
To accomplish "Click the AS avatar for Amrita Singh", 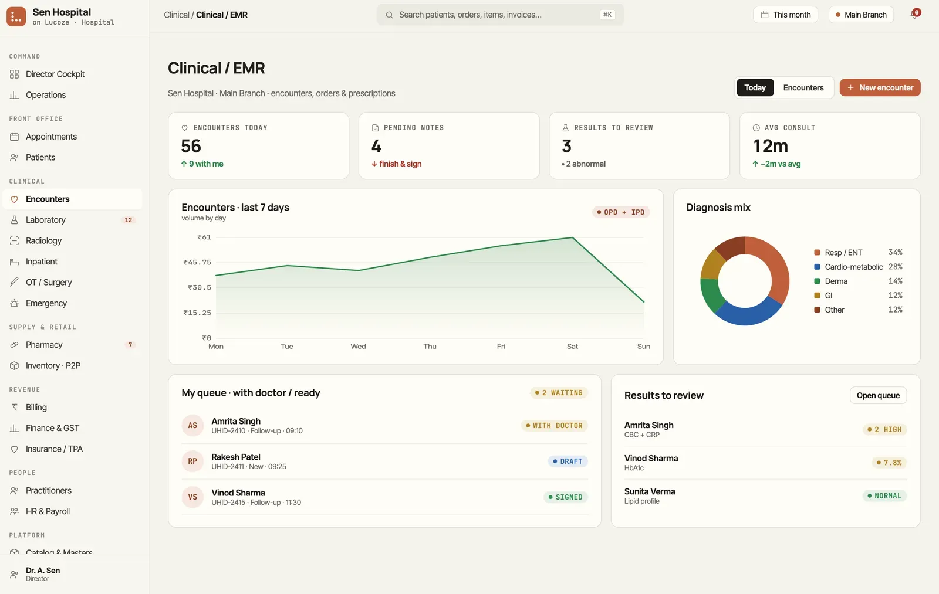I will click(192, 426).
